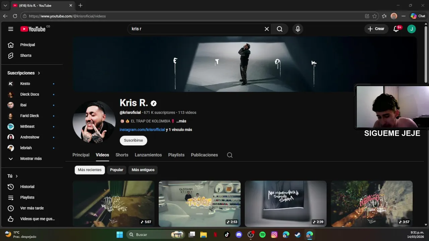Viewport: 429px width, 241px height.
Task: Activate voice search microphone
Action: pos(298,29)
